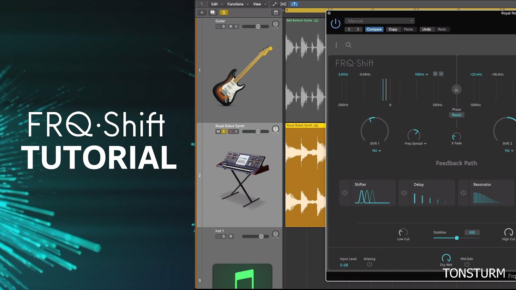Image resolution: width=516 pixels, height=290 pixels.
Task: Toggle the flex show/hide button
Action: [283, 4]
